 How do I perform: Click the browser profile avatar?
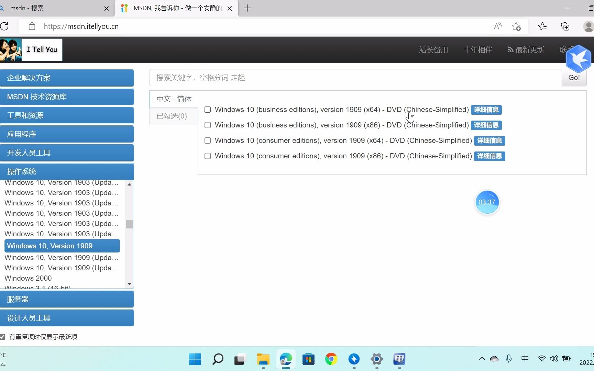pyautogui.click(x=588, y=26)
